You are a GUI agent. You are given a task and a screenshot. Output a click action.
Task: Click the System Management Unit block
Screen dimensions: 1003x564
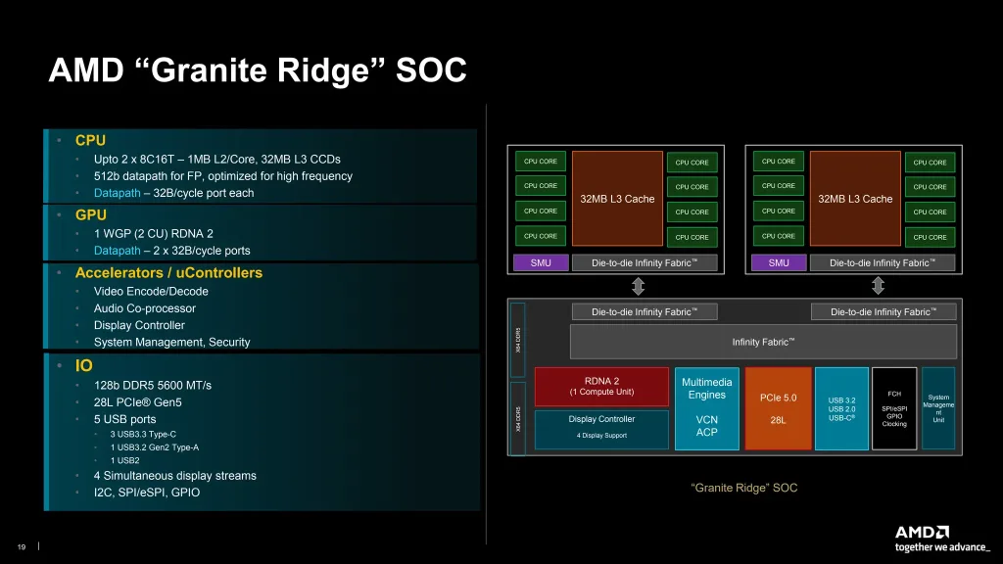[938, 406]
